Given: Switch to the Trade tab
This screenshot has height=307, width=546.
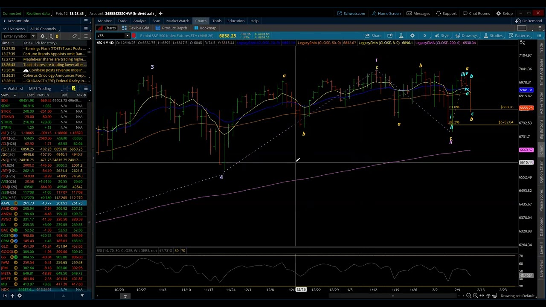Looking at the screenshot, I should [x=122, y=21].
